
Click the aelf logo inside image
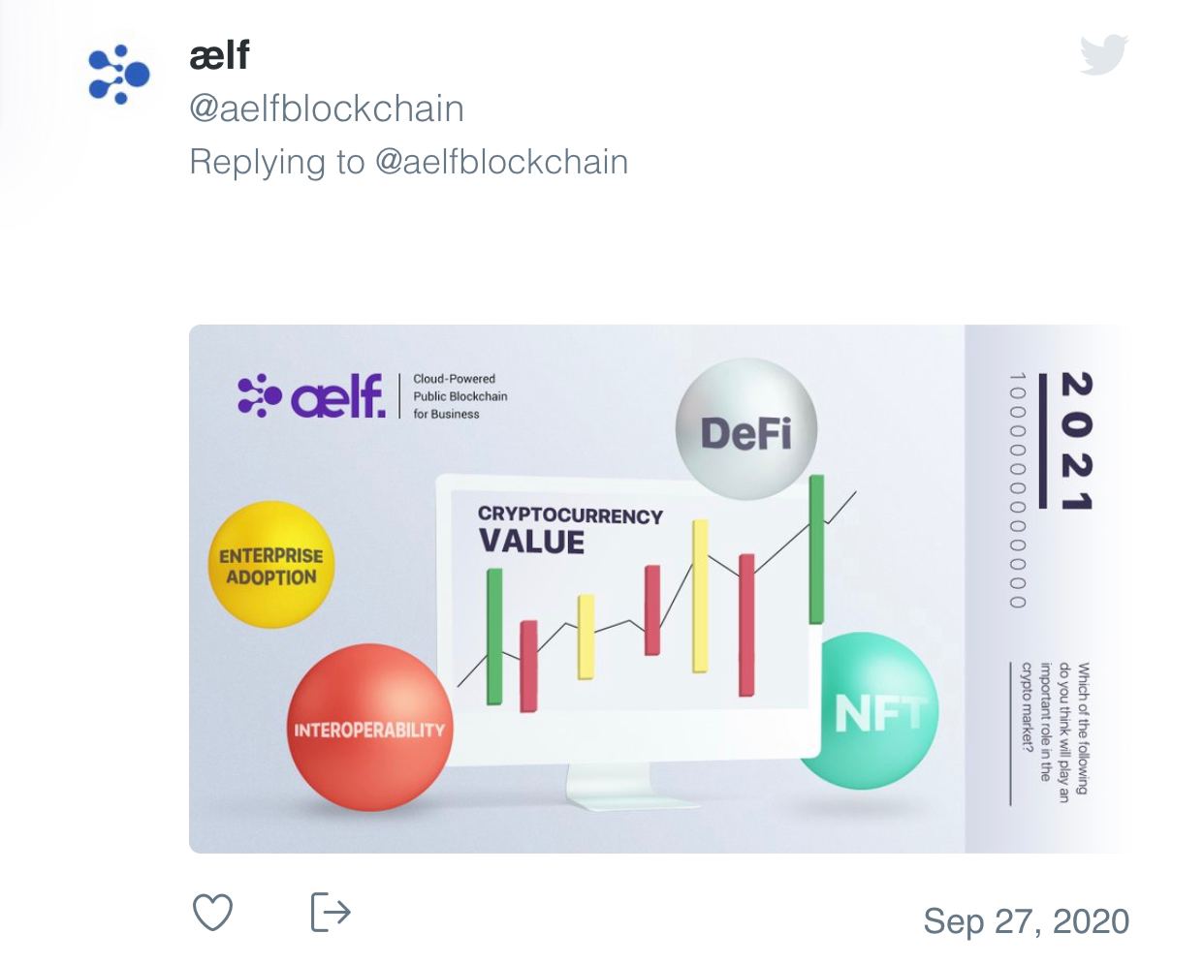(x=312, y=396)
